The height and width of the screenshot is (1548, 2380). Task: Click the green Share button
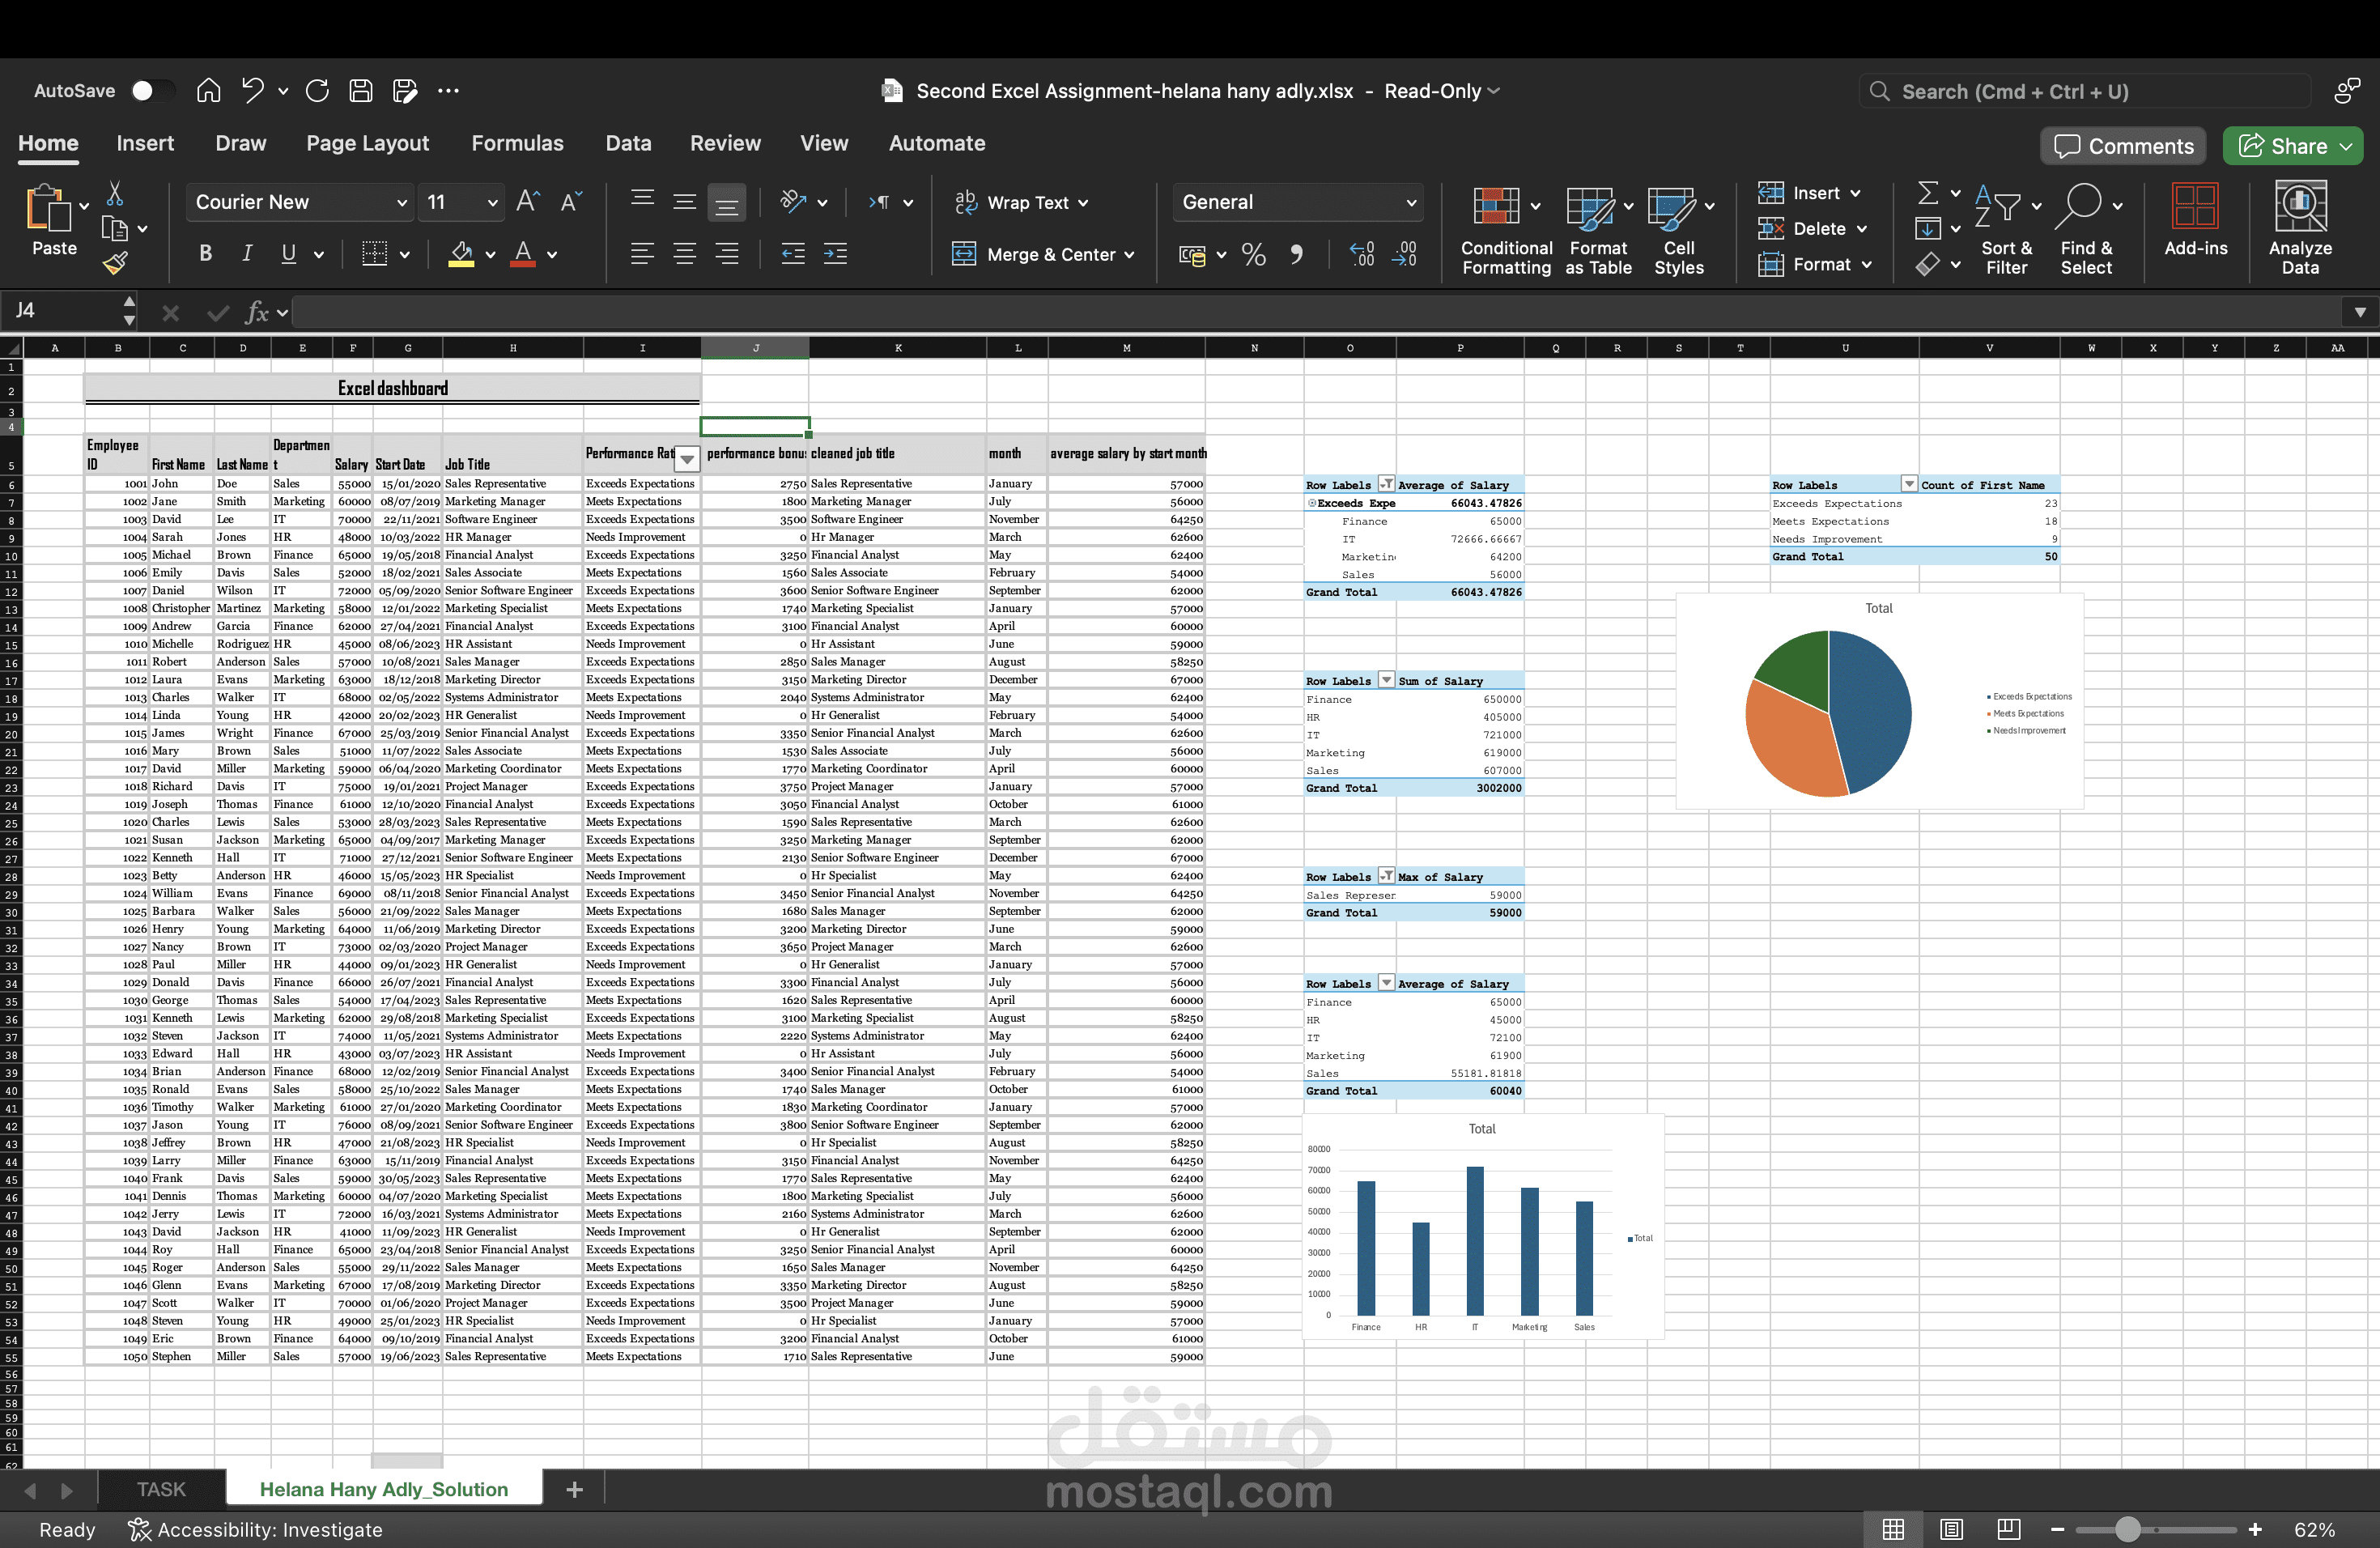click(2293, 146)
